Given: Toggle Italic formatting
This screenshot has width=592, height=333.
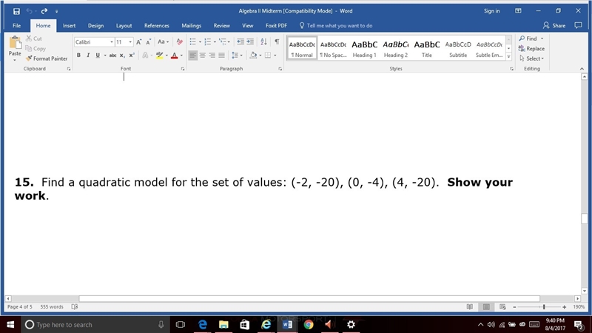Looking at the screenshot, I should (88, 55).
